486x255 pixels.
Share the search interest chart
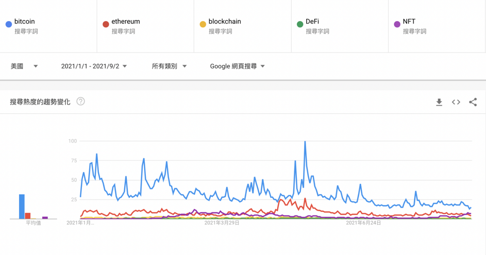coord(473,102)
